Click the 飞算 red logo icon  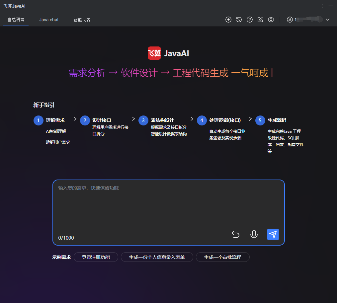coord(154,53)
